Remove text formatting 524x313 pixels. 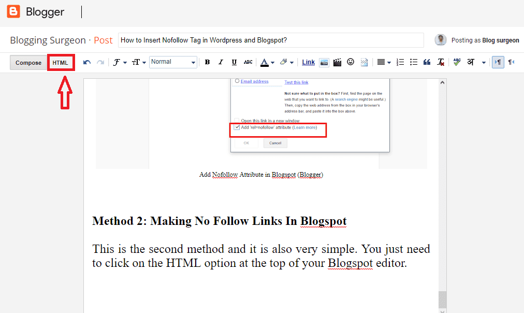click(x=441, y=62)
